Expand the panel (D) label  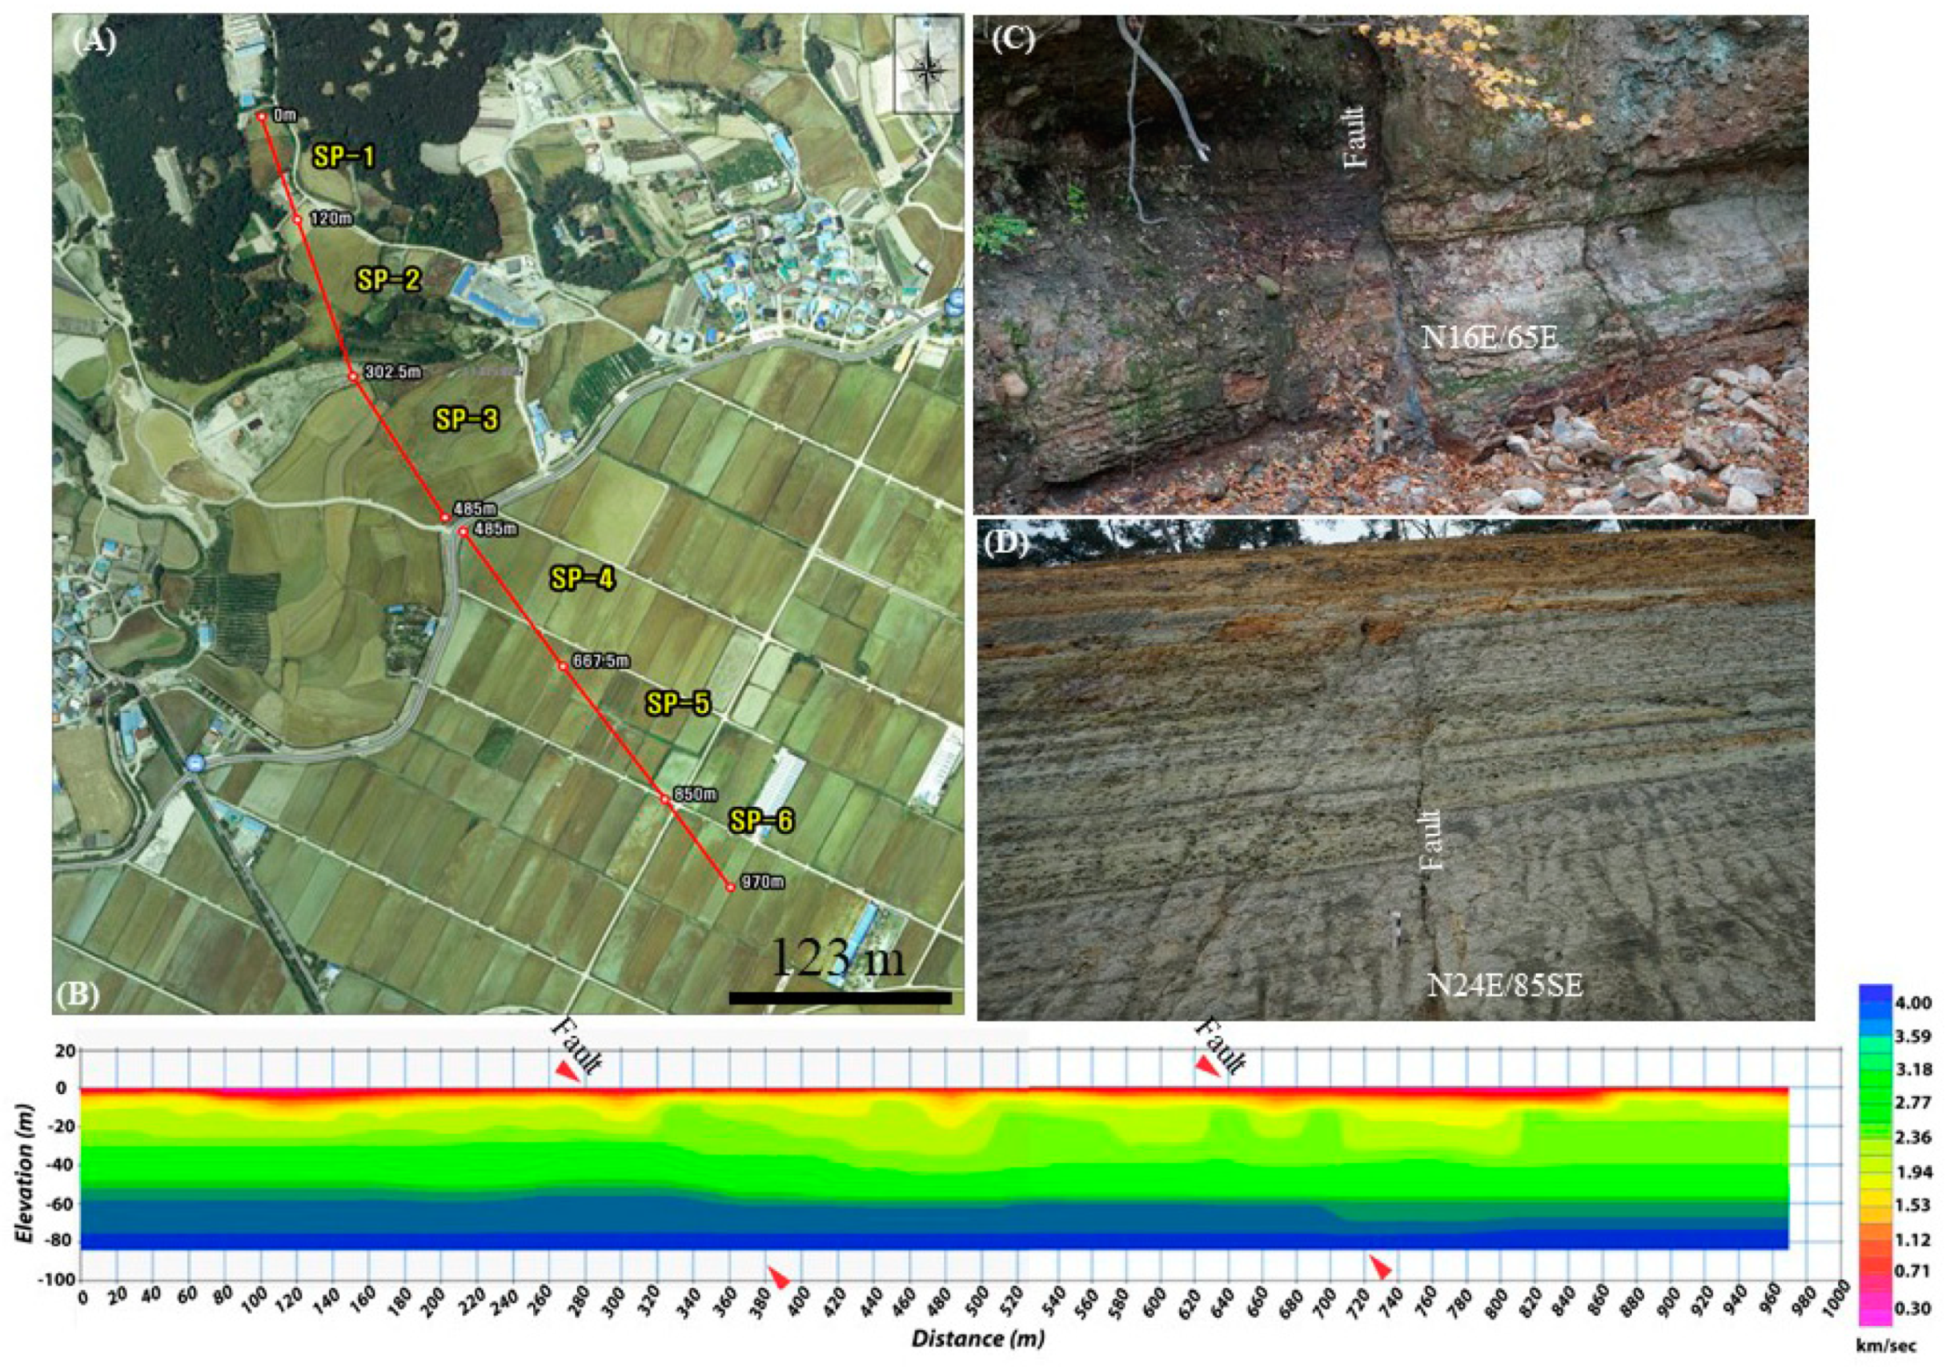coord(1005,542)
